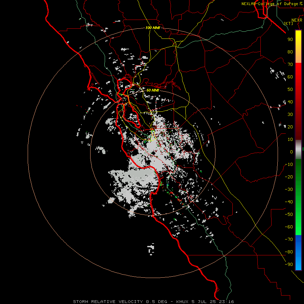Click the NEXLAB-College of DuPage header text
Screen dimensions: 304x304
coord(270,4)
